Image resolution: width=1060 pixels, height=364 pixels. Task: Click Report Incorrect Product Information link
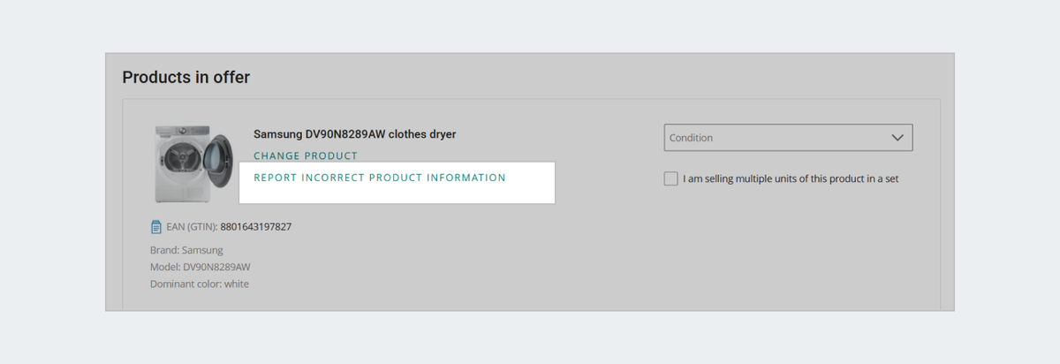[380, 178]
